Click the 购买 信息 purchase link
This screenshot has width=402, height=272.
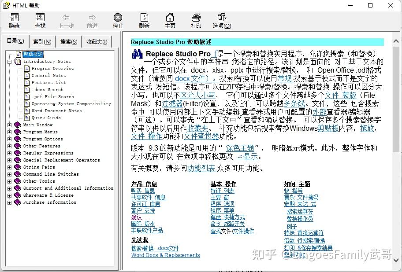coord(143,191)
